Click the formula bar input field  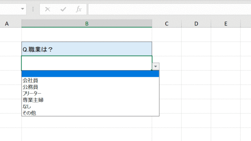(169, 9)
